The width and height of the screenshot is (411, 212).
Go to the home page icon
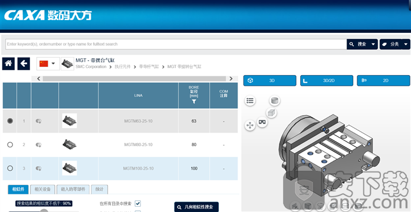click(x=8, y=63)
